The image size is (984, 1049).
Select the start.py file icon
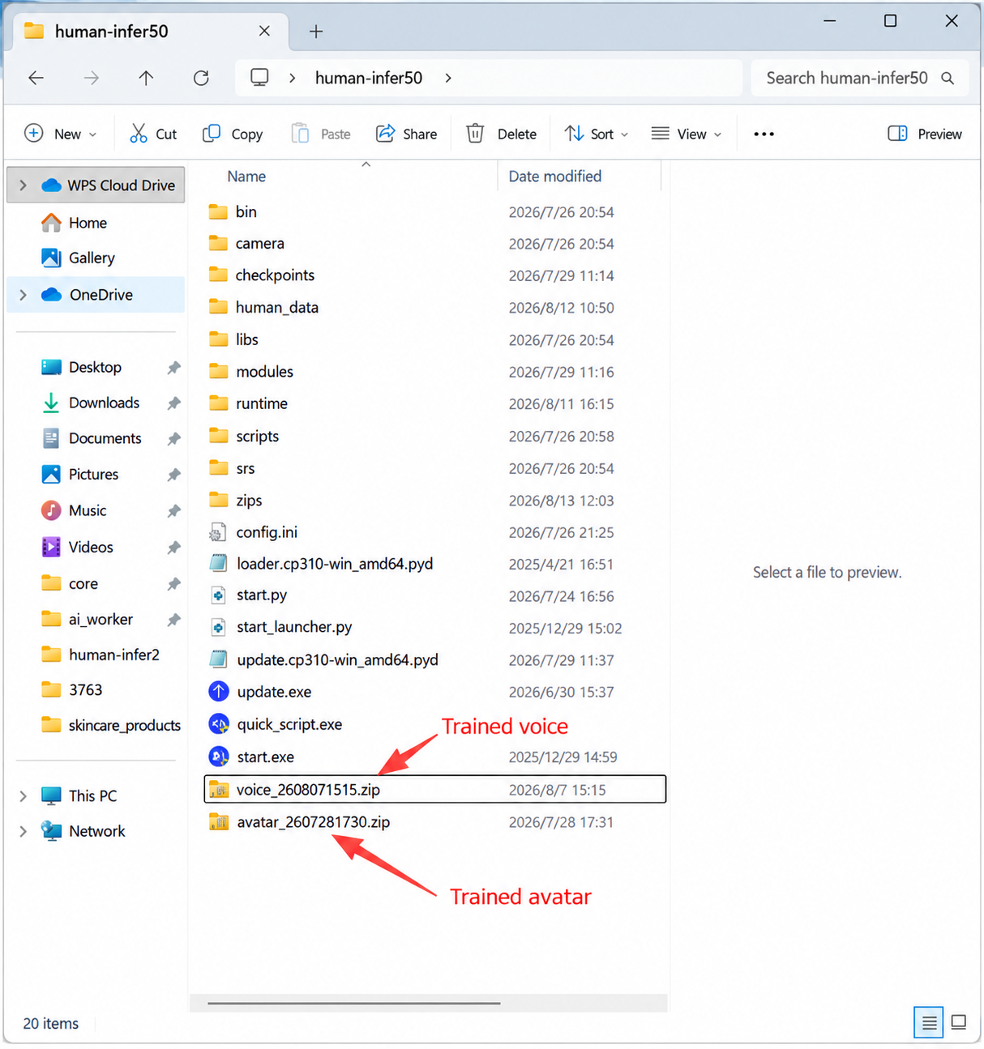(x=218, y=595)
